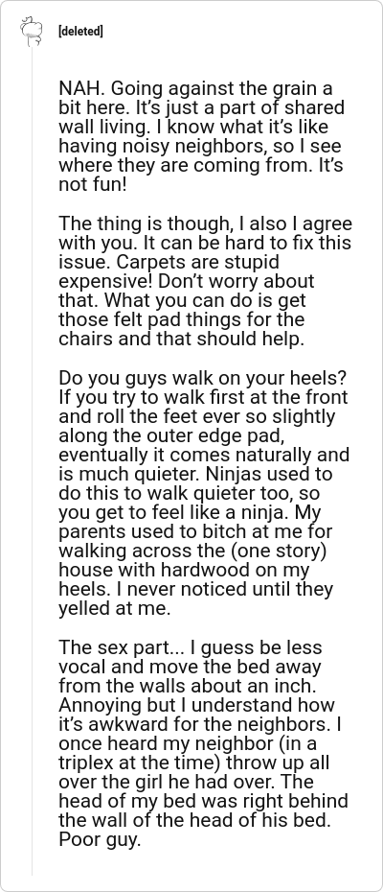Click the paragraph starting with 'NAH. Going against'
The image size is (383, 892).
202,136
